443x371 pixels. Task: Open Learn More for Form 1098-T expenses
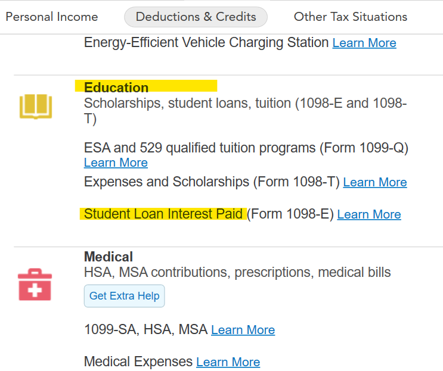pyautogui.click(x=375, y=182)
